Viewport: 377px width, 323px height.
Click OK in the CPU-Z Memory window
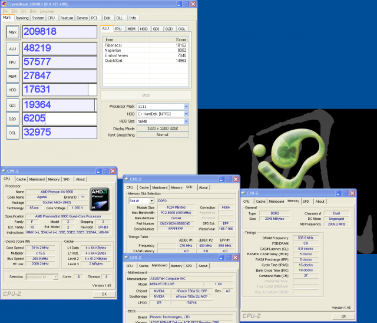pyautogui.click(x=344, y=317)
